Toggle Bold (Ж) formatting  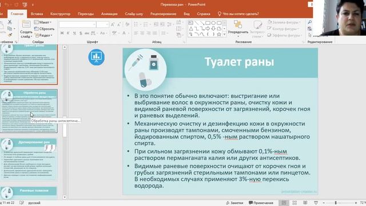62,33
